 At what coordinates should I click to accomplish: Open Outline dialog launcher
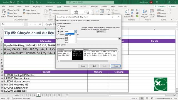(172, 20)
